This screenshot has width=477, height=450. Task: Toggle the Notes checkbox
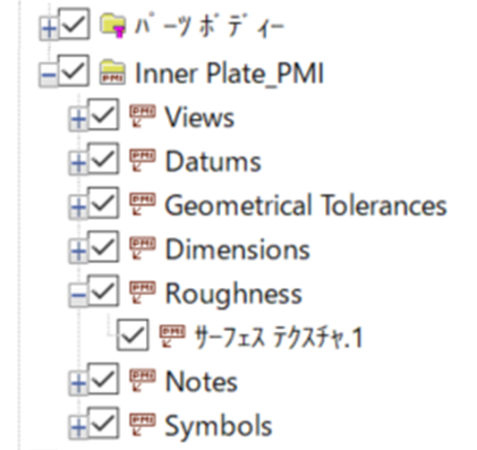104,379
